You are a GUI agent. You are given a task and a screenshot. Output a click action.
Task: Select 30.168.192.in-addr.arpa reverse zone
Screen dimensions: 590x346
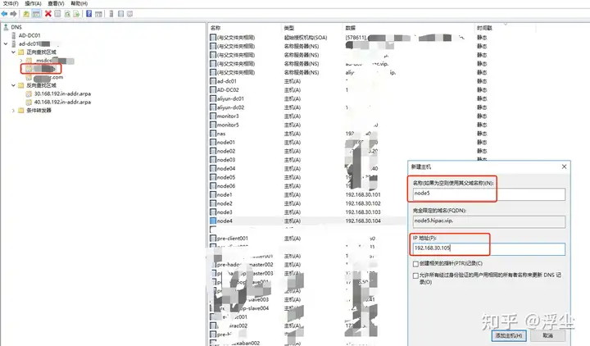pyautogui.click(x=62, y=93)
